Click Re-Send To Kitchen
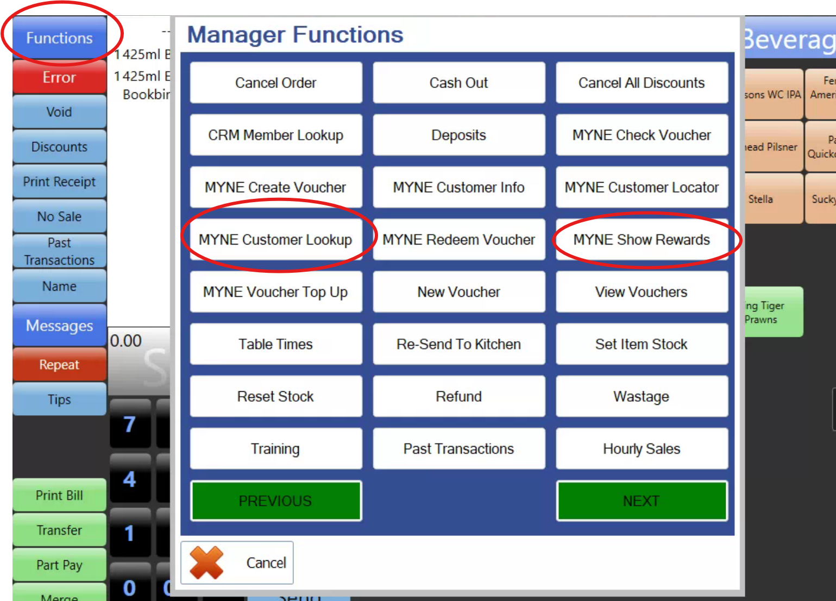Viewport: 836px width, 601px height. click(459, 344)
